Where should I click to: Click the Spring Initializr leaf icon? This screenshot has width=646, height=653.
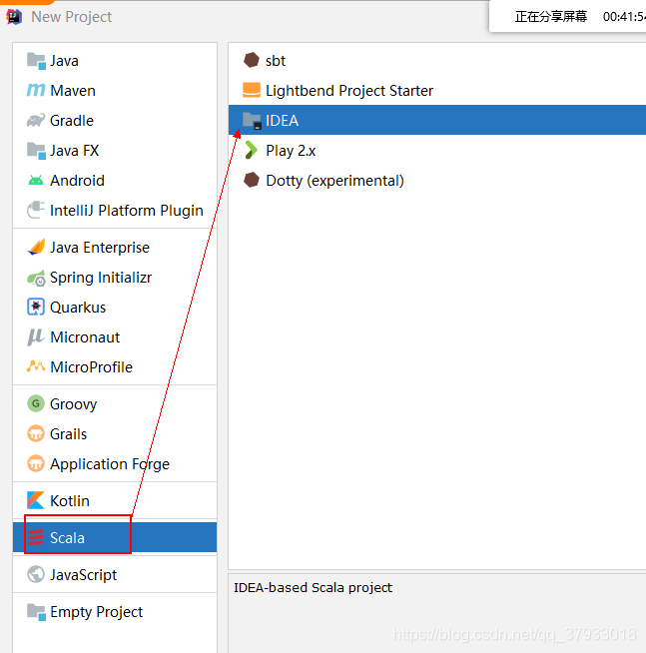(36, 278)
